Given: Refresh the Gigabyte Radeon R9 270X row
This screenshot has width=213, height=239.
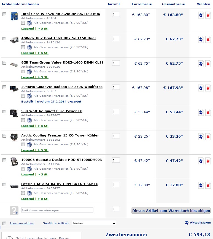Looking at the screenshot, I should [201, 88].
